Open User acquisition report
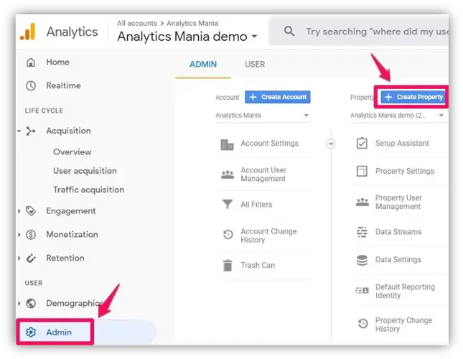 point(85,171)
